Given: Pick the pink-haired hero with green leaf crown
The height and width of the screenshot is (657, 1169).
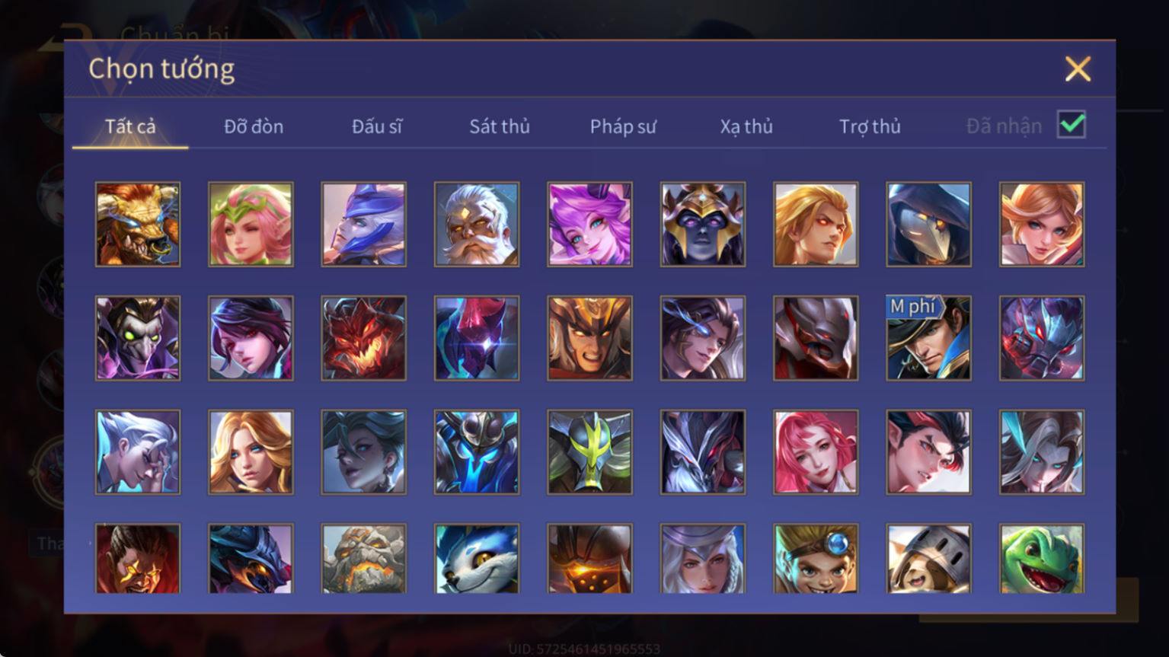Looking at the screenshot, I should point(251,225).
